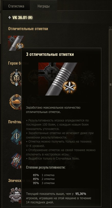Click the large gun barrel marks image
The width and height of the screenshot is (112, 208).
point(58,79)
